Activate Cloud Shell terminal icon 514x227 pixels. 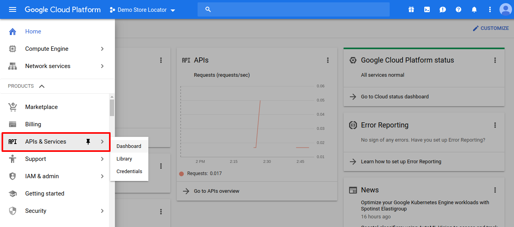coord(427,9)
